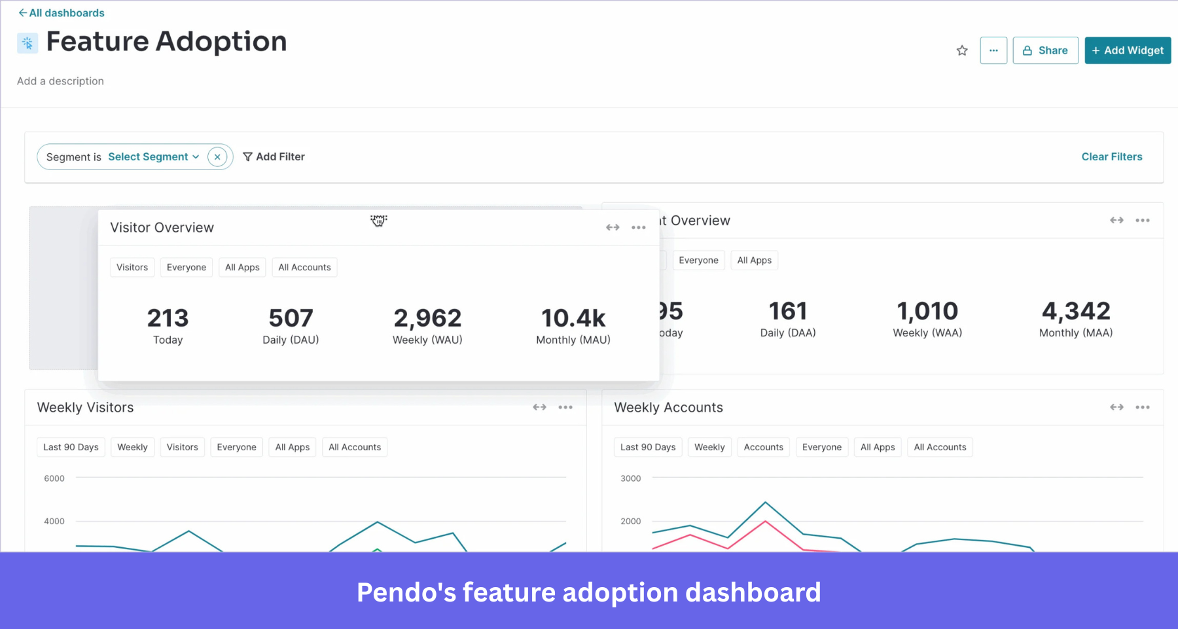The image size is (1178, 629).
Task: Click Everyone tag in Weekly Accounts
Action: click(822, 447)
